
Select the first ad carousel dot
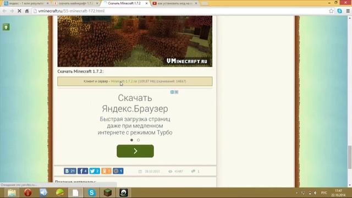(x=132, y=140)
